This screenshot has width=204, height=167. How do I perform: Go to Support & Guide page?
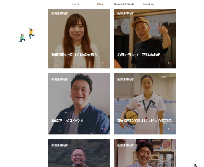point(124,4)
